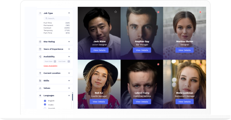Viewport: 231px width, 120px height.
Task: Favorite Jack Mane with the star
Action: (x=116, y=12)
